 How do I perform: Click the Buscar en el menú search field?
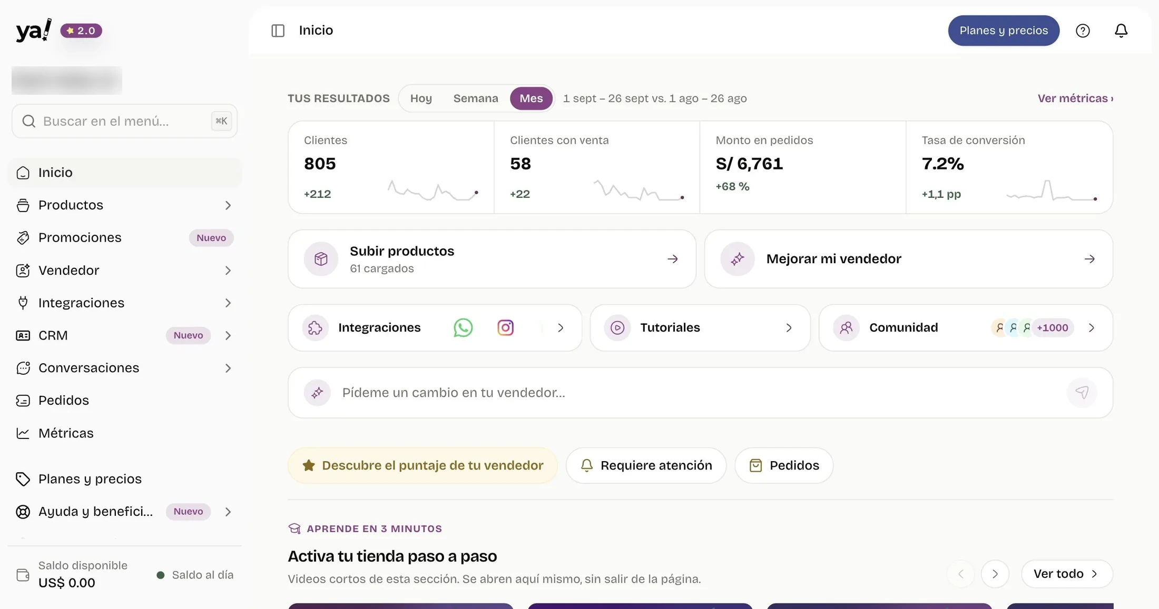pos(125,121)
